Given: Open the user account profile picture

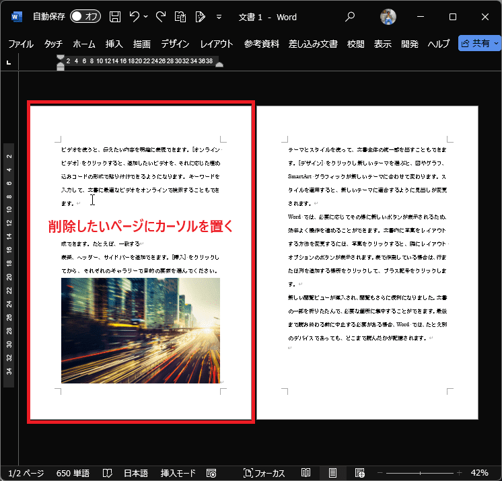Looking at the screenshot, I should click(388, 17).
